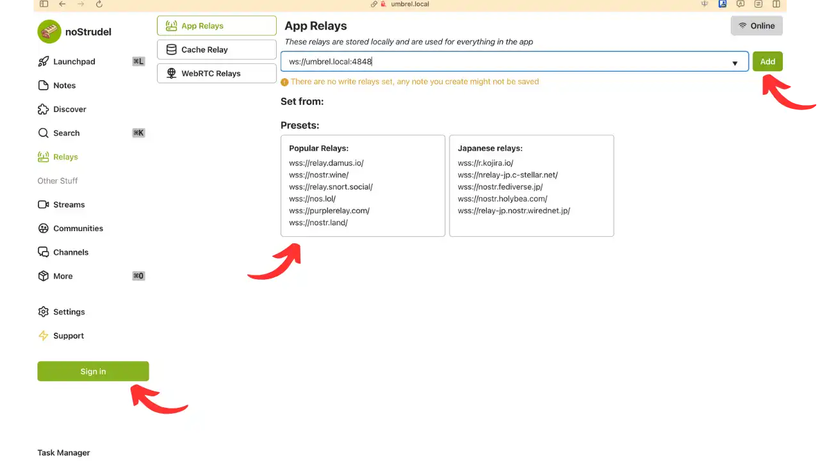Viewport: 820px width, 461px height.
Task: Open the Search page
Action: (66, 133)
